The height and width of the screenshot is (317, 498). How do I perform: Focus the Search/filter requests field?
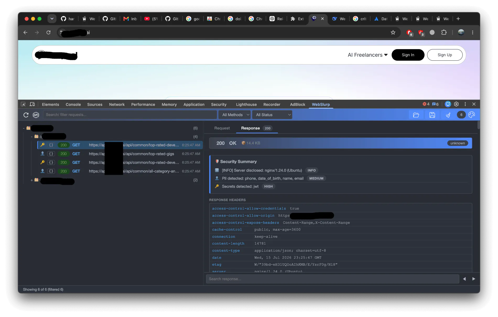[130, 115]
